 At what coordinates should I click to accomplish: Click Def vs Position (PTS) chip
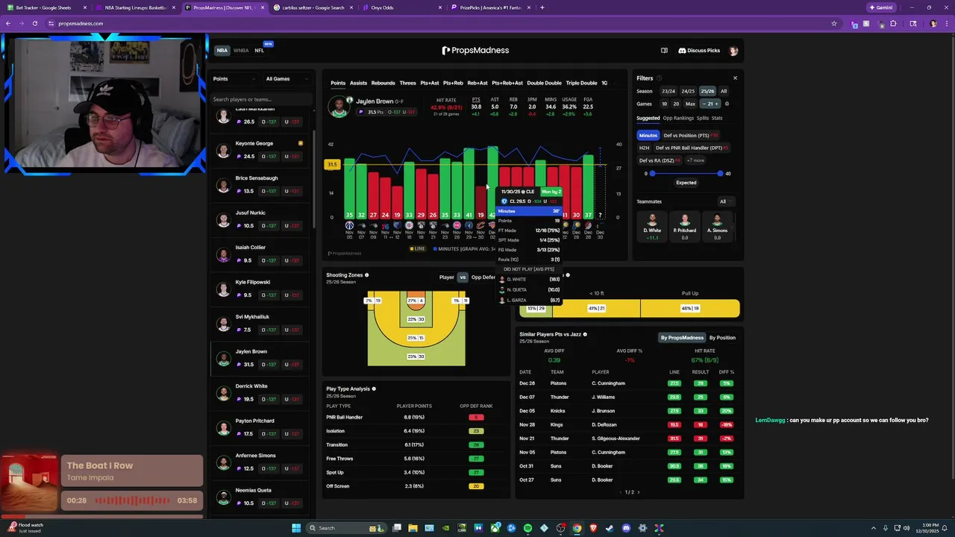(x=690, y=136)
